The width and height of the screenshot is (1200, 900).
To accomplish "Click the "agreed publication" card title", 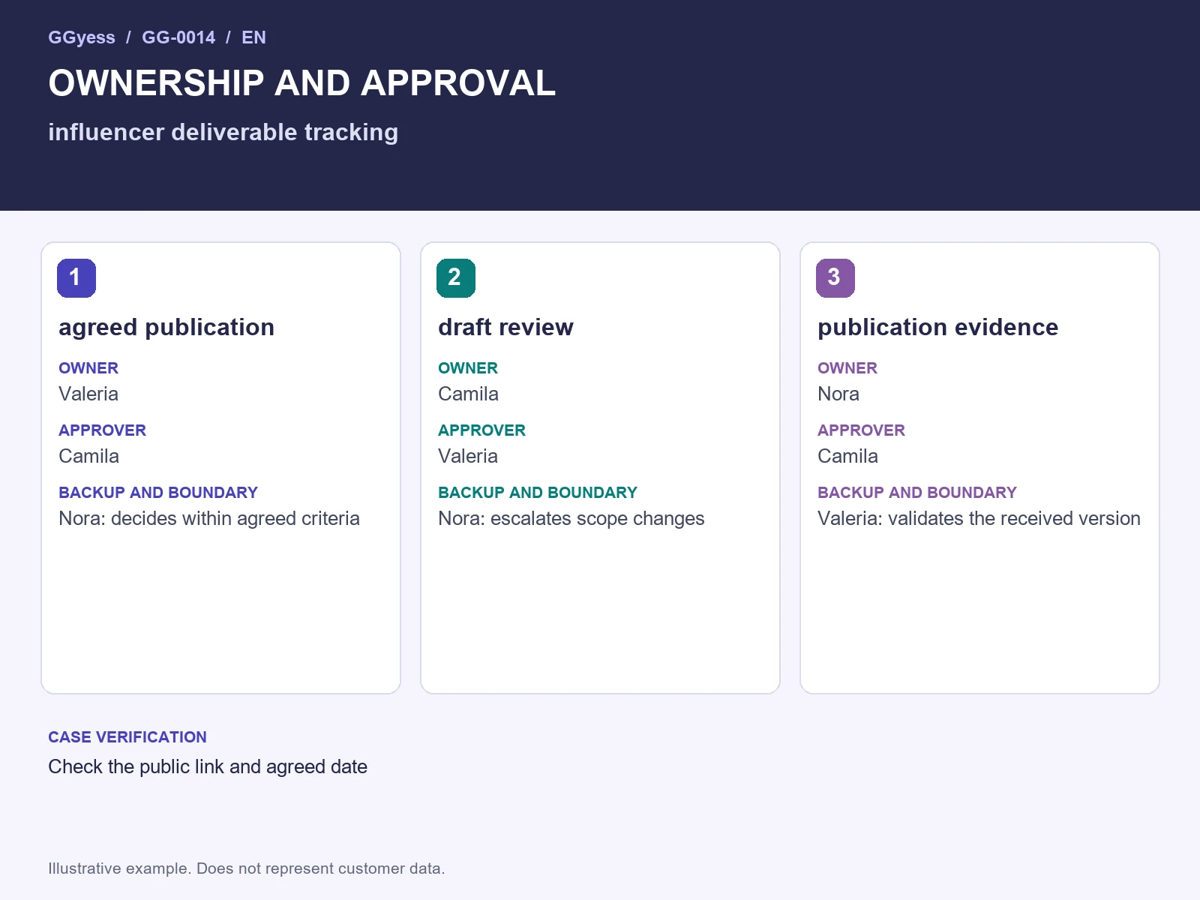I will (x=166, y=327).
